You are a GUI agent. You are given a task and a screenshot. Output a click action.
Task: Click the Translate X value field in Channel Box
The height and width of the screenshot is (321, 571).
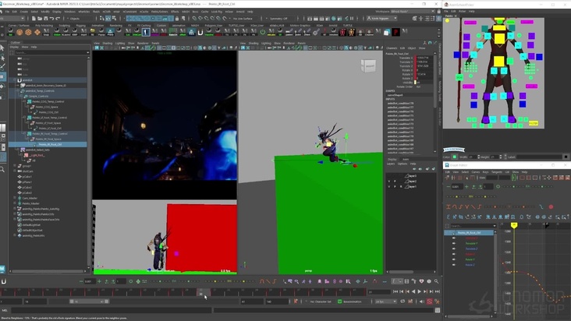pos(423,58)
